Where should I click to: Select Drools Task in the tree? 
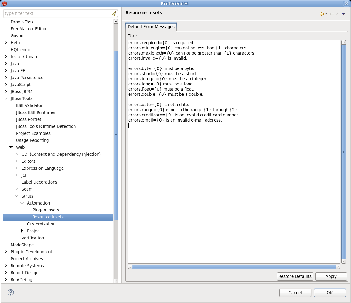click(x=22, y=22)
